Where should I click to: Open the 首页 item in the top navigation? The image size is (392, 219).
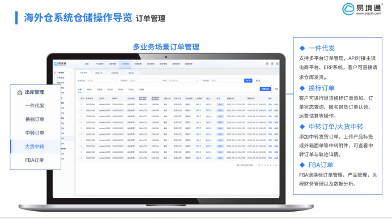click(x=87, y=64)
